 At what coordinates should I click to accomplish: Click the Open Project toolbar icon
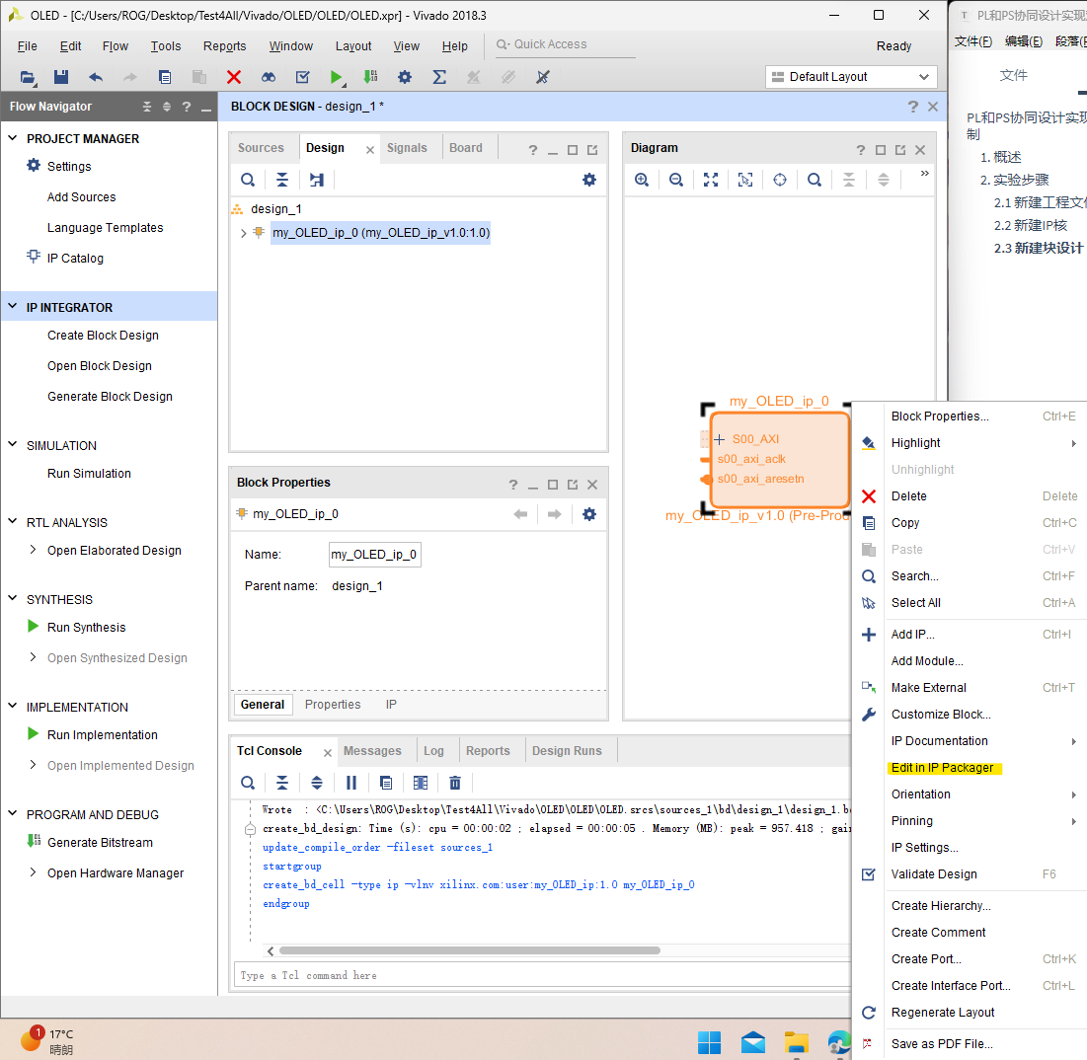[27, 77]
